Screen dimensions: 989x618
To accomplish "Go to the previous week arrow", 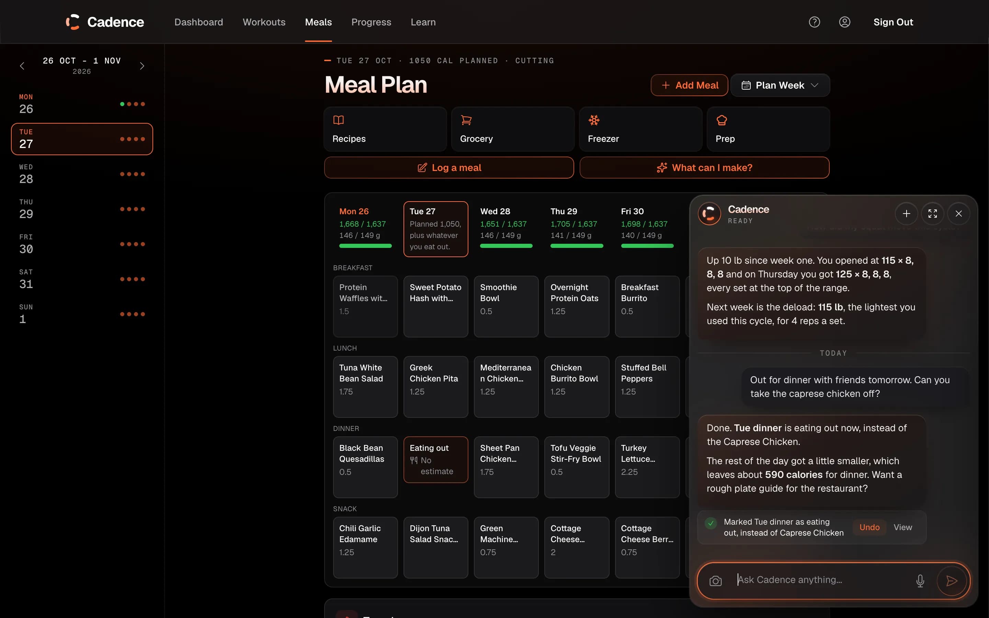I will tap(22, 66).
